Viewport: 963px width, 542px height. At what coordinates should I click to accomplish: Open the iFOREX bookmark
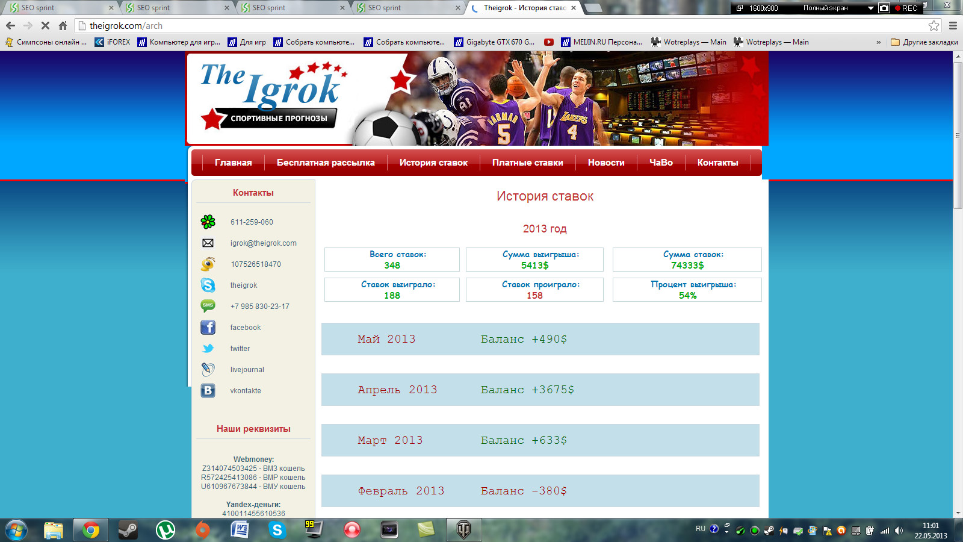point(113,42)
